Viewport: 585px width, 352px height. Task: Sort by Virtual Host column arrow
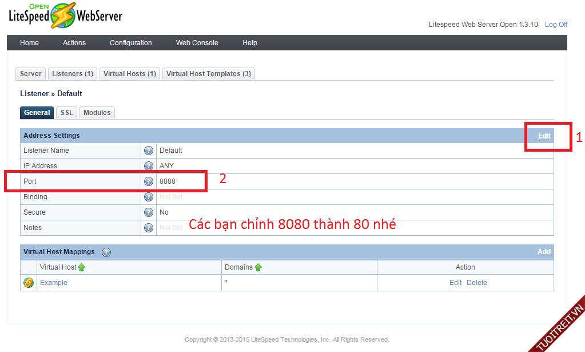point(82,267)
